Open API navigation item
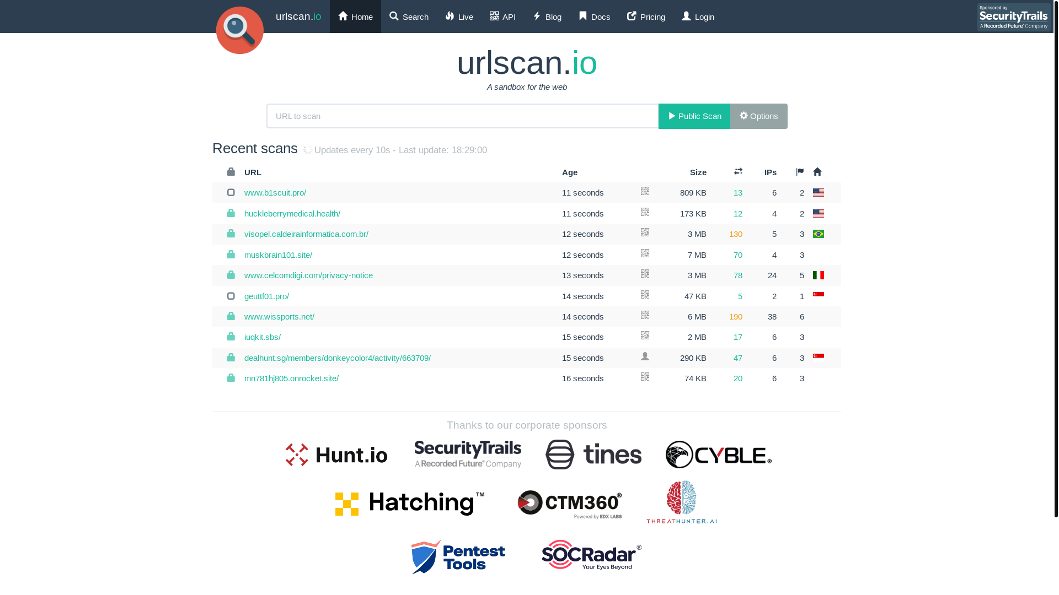The height and width of the screenshot is (595, 1059). [x=502, y=17]
